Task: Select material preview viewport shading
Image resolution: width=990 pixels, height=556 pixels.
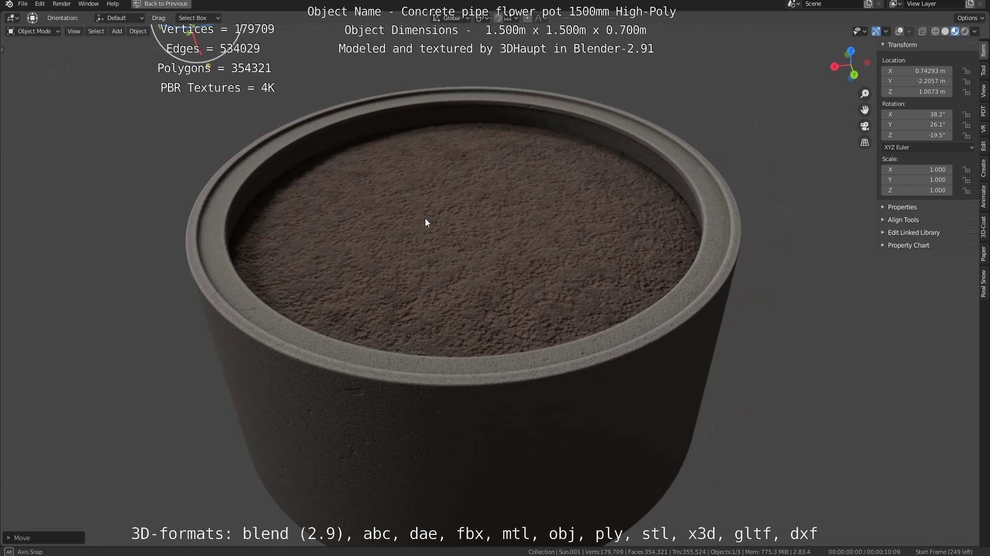Action: coord(954,31)
